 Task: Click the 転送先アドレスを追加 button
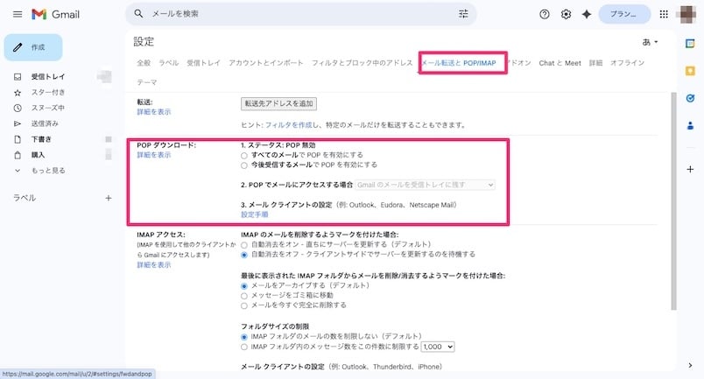coord(278,103)
